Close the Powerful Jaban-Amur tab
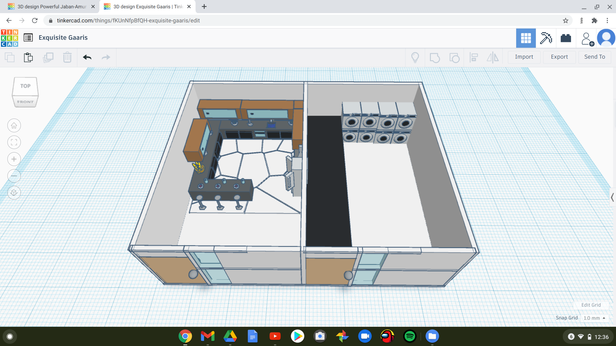The image size is (616, 346). pos(93,6)
